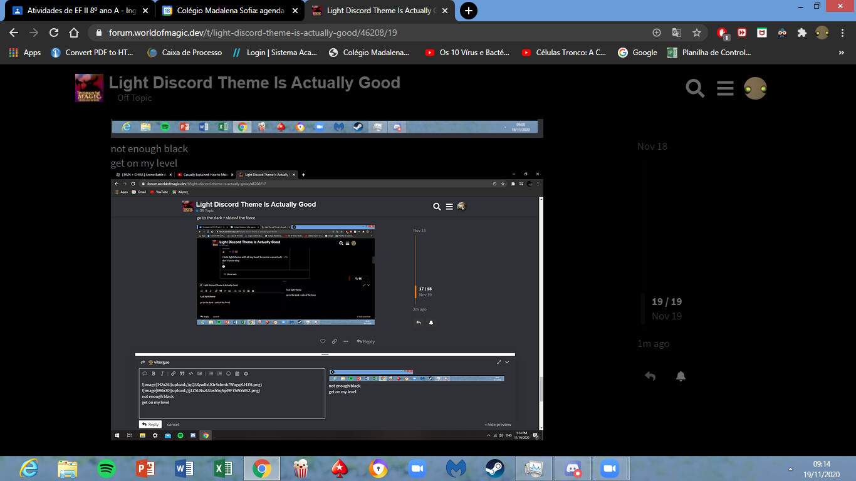Click the topic title Light Discord Theme

point(254,83)
